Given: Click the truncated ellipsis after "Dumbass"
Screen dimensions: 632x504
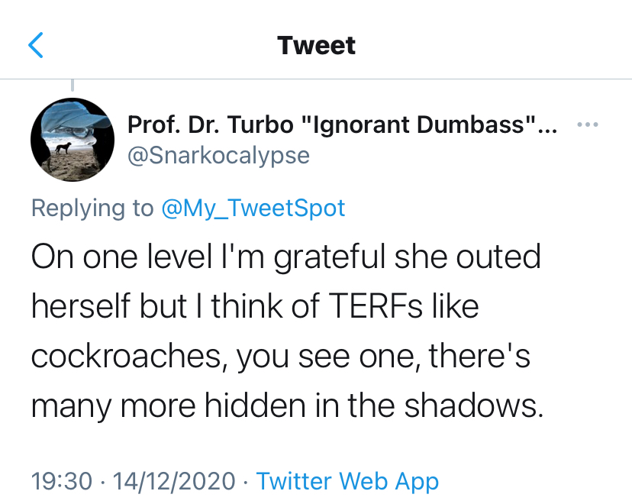Looking at the screenshot, I should pos(547,124).
